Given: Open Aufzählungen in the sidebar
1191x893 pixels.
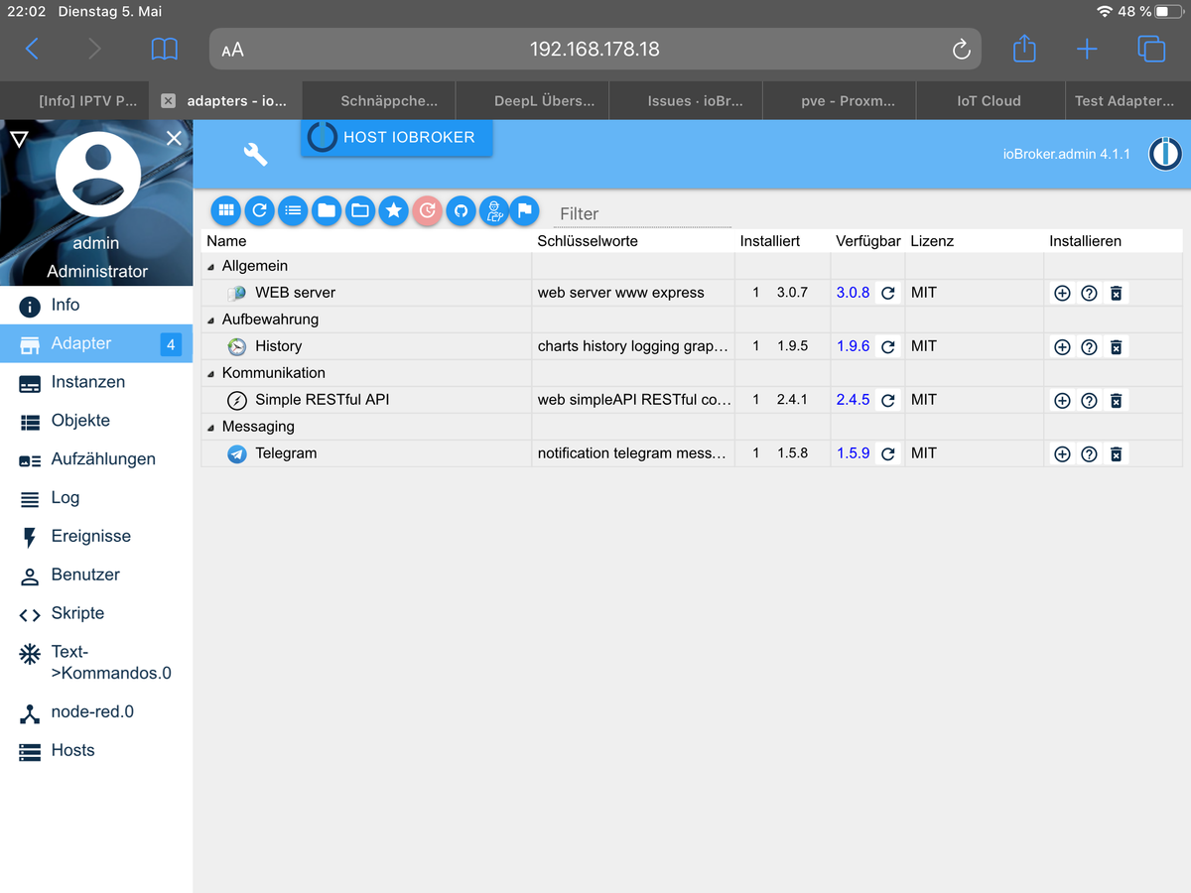Looking at the screenshot, I should pos(96,459).
